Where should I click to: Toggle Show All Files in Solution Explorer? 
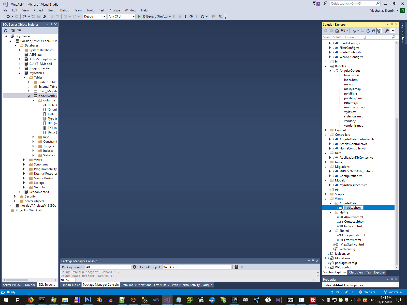click(x=379, y=31)
